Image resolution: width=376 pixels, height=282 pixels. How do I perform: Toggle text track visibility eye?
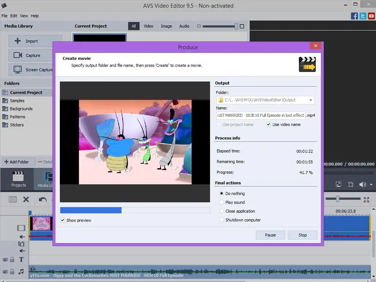pyautogui.click(x=5, y=260)
